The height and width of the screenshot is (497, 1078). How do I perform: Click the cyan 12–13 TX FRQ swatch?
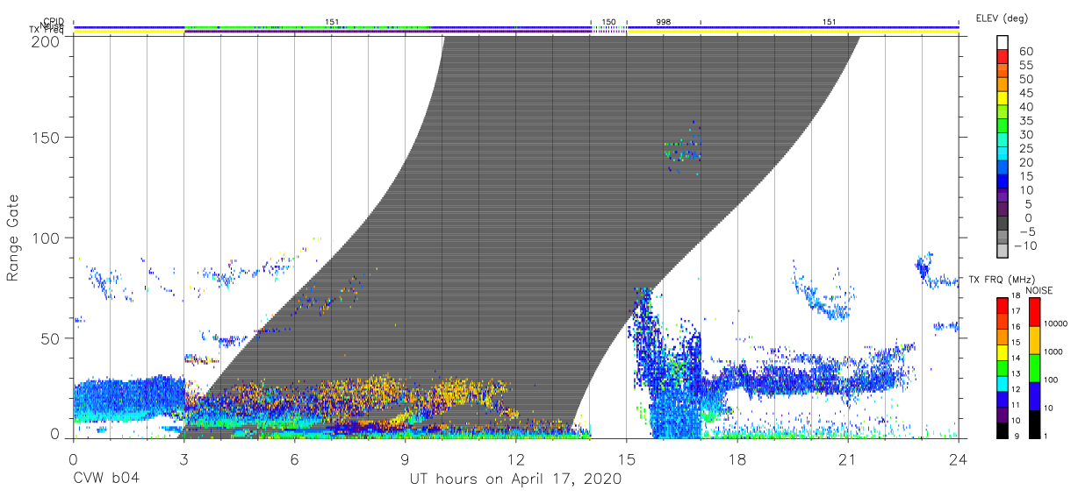click(1002, 383)
